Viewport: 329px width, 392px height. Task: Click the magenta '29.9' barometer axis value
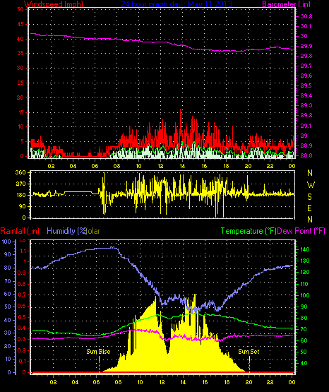coord(306,46)
